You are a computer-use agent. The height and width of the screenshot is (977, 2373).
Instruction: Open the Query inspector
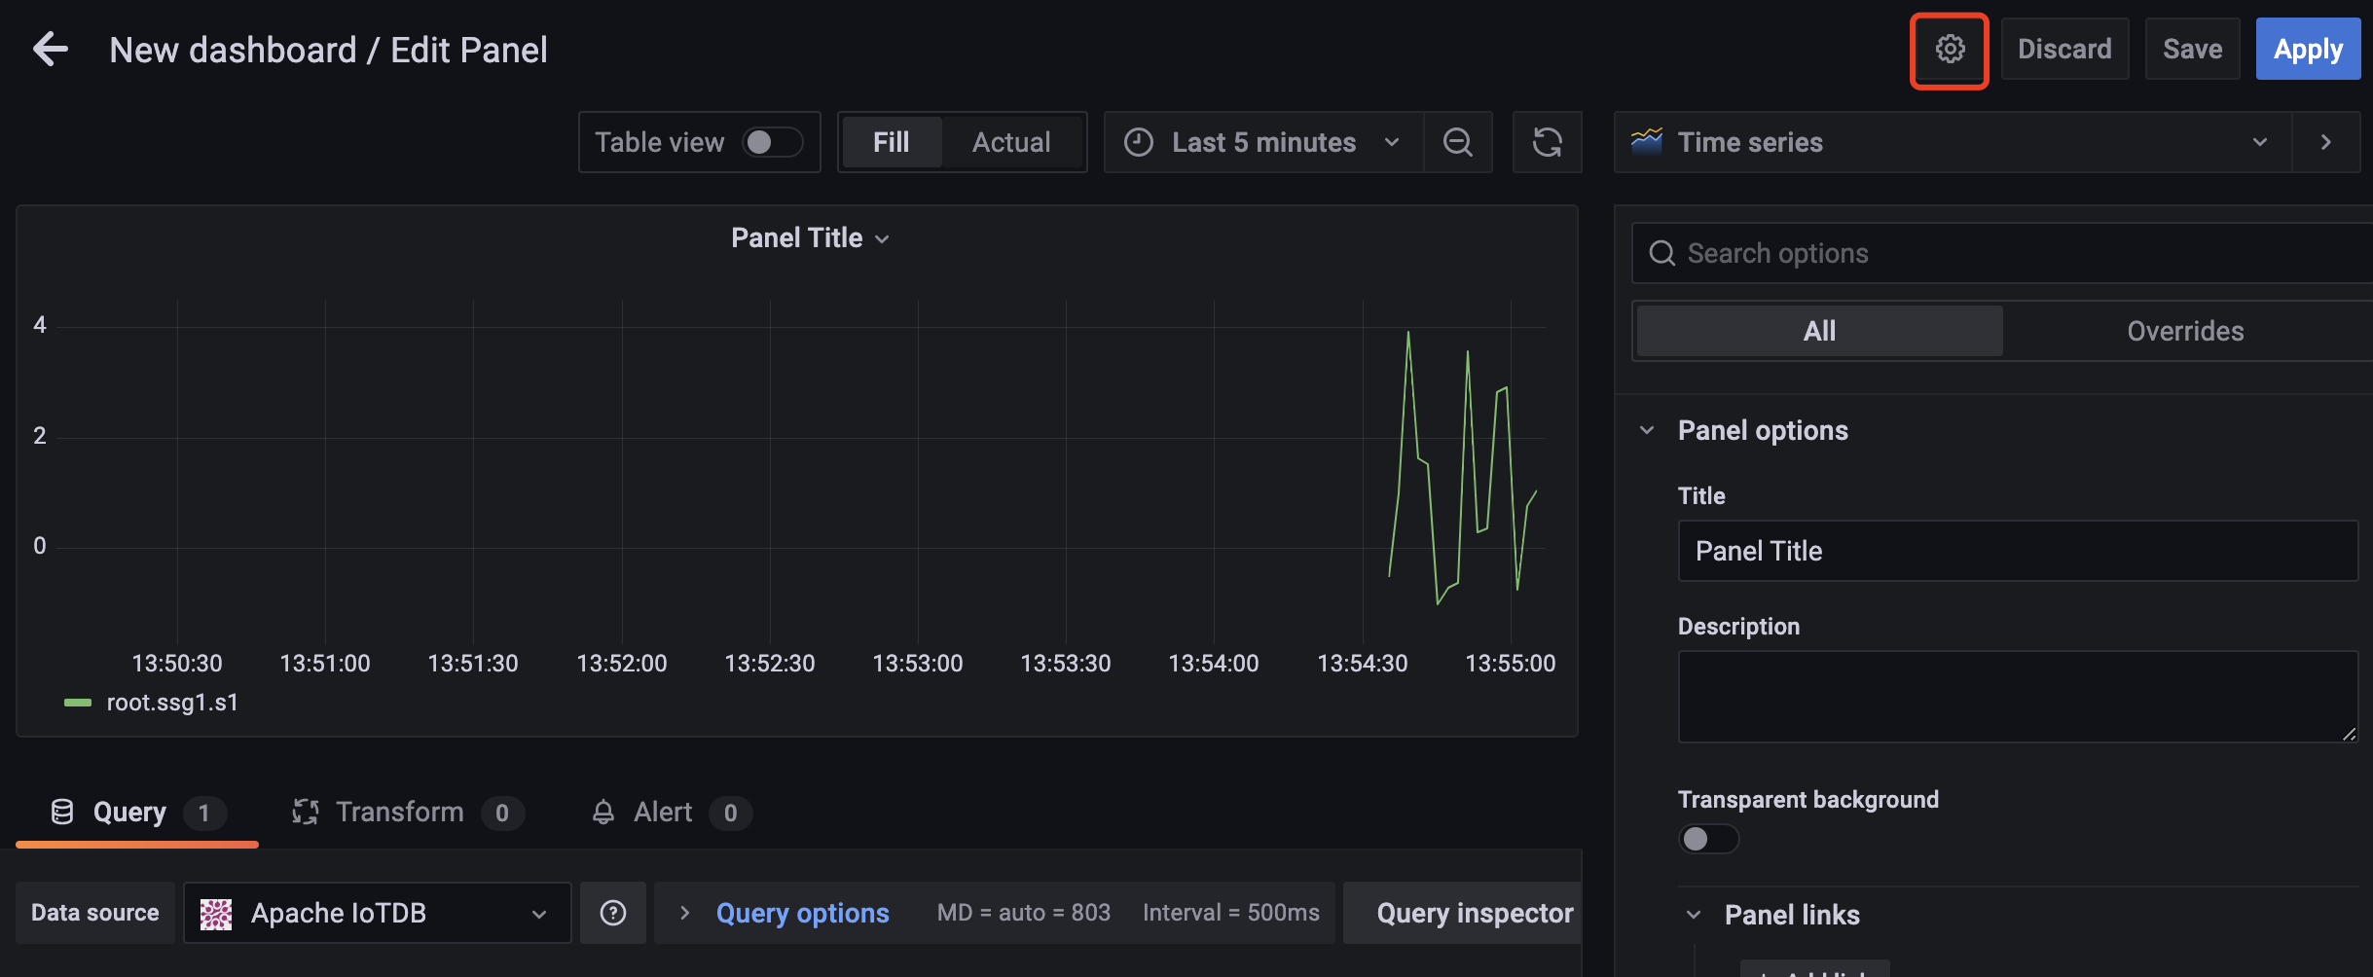tap(1474, 913)
